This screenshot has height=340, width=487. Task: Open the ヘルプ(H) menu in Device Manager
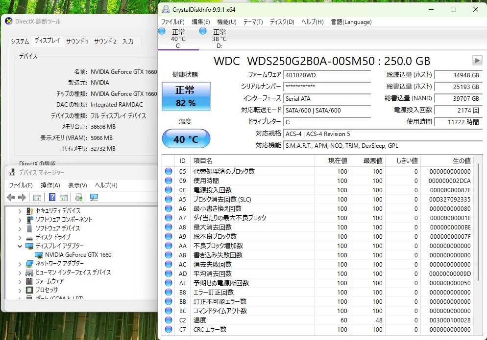click(106, 185)
